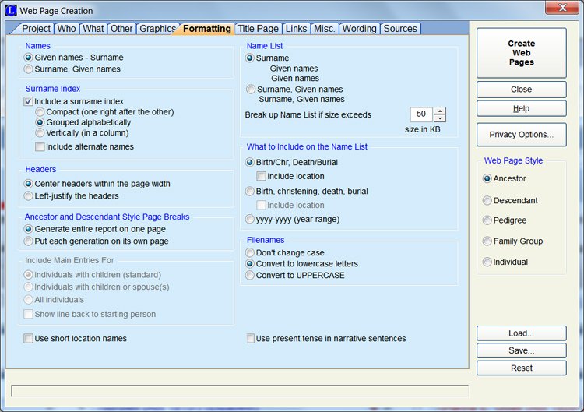Increase Name List size with up arrow
Viewport: 584px width, 412px height.
tap(440, 111)
